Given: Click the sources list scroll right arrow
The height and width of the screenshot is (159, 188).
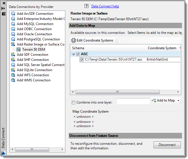Looking at the screenshot, I should pos(178,92).
